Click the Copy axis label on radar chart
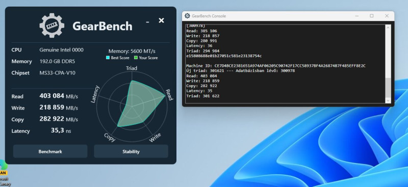The height and width of the screenshot is (187, 408). point(110,138)
